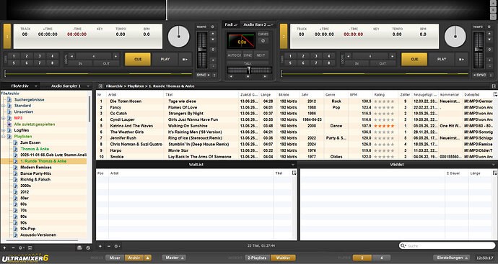Move crossfader fully right with arrow
This screenshot has width=498, height=264.
(265, 76)
